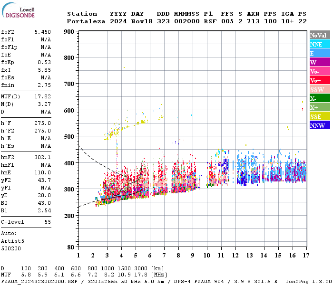Select the X- dark green legend swatch

tap(320, 98)
